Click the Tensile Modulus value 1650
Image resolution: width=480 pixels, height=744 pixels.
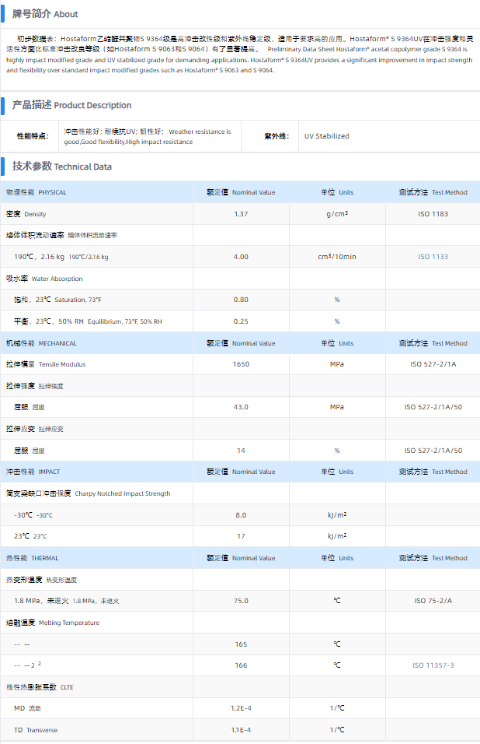click(x=241, y=364)
